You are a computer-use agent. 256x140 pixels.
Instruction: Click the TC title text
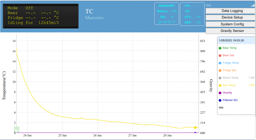pyautogui.click(x=89, y=11)
